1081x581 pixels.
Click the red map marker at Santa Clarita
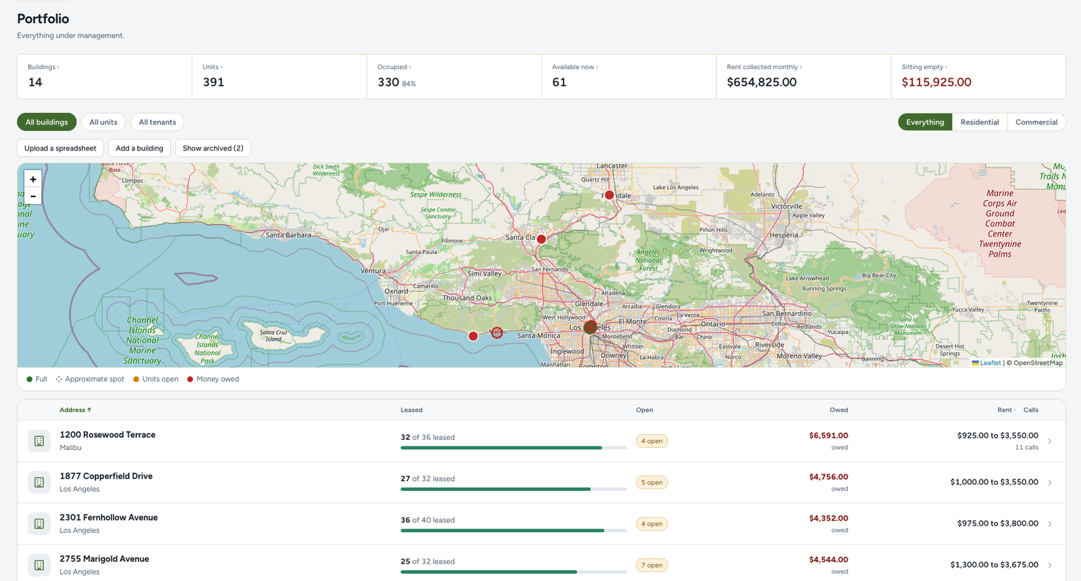pyautogui.click(x=541, y=239)
